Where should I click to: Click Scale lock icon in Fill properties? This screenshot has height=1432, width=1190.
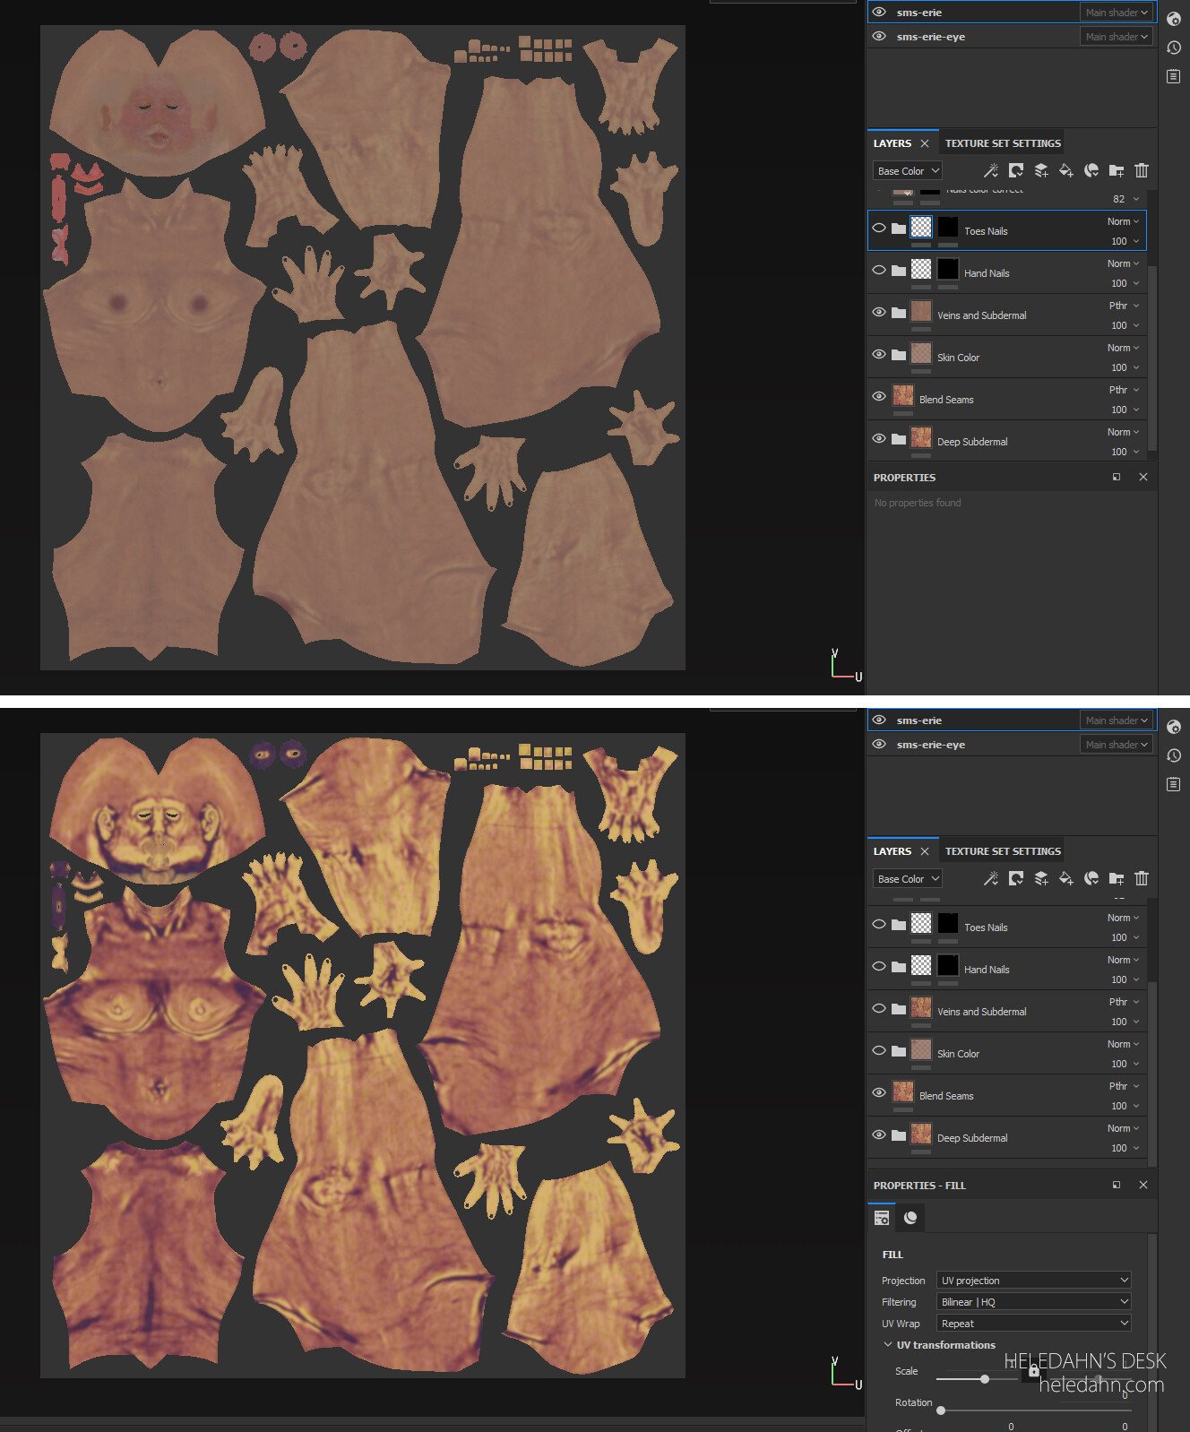(1033, 1370)
